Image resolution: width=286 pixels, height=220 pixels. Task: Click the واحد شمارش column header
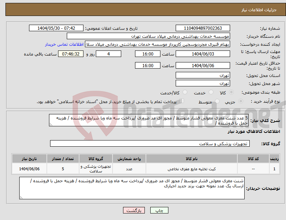point(129,159)
